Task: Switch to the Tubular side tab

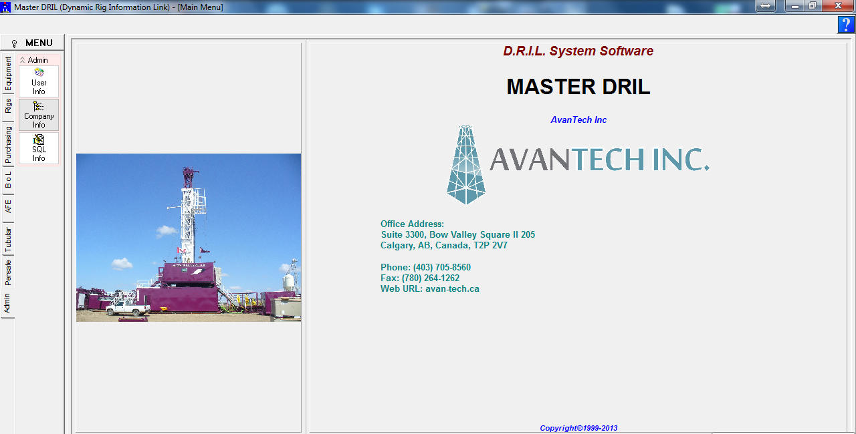Action: 8,239
